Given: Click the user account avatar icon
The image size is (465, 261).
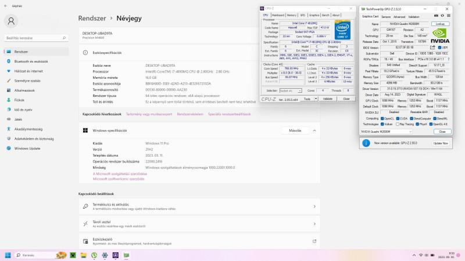Looking at the screenshot, I should coord(11,21).
